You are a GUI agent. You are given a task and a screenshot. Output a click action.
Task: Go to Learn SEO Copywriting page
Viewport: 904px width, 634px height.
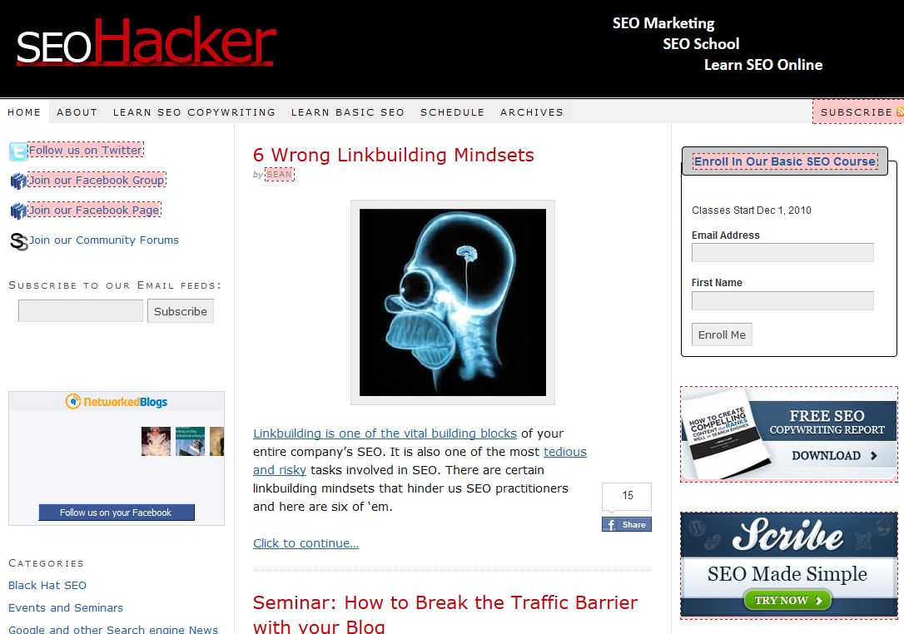[x=194, y=112]
